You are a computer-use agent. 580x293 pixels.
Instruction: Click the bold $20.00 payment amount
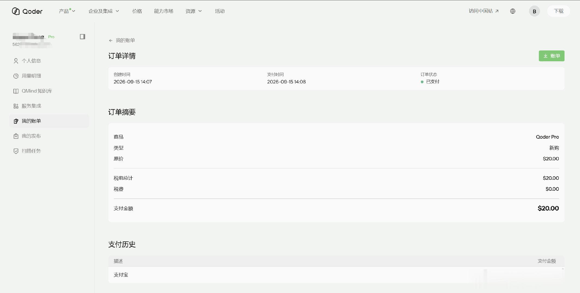click(548, 208)
